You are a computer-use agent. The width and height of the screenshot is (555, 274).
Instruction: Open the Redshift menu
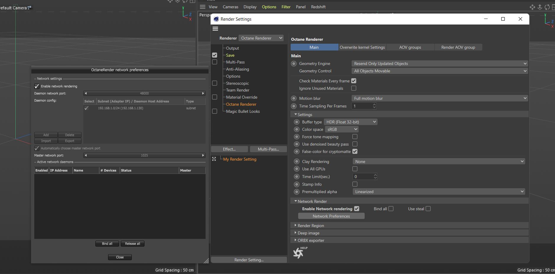[318, 7]
